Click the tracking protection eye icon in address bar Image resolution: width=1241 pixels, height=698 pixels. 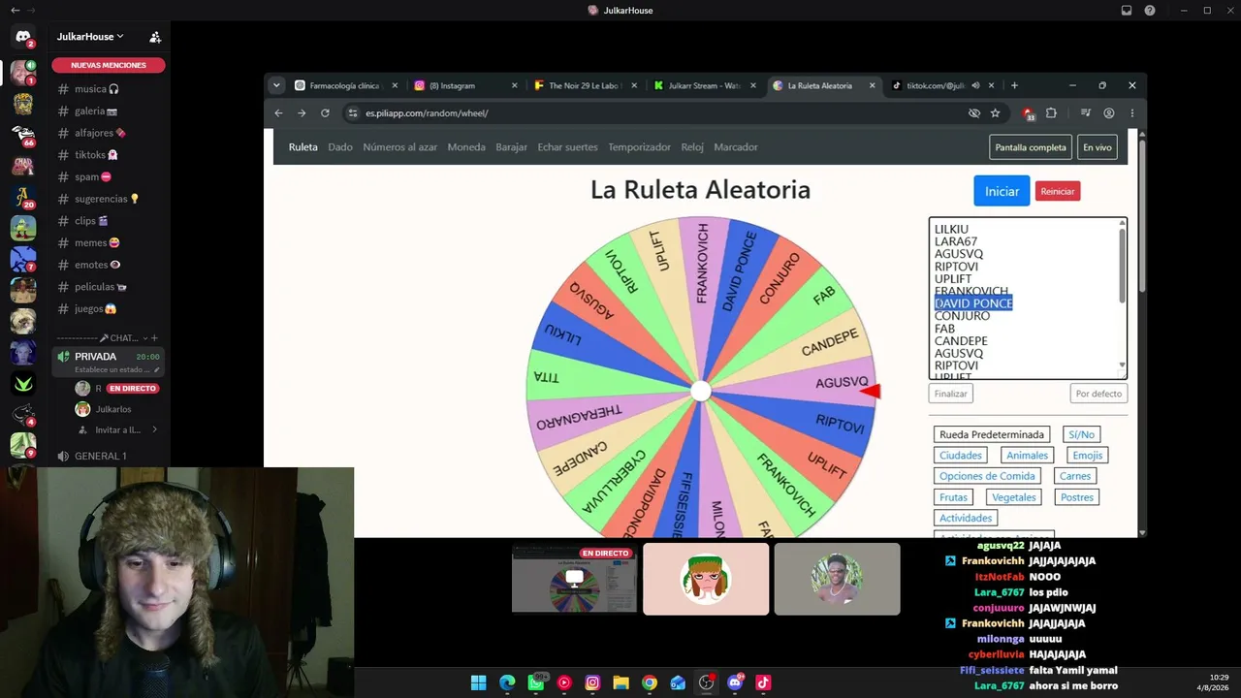pos(973,113)
